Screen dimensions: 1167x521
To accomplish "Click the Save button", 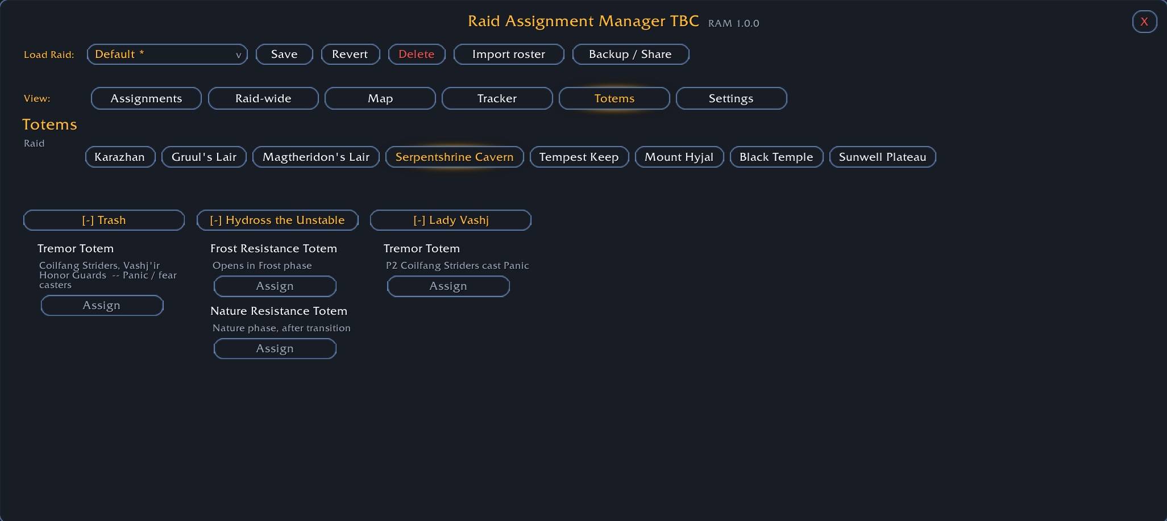I will coord(284,55).
